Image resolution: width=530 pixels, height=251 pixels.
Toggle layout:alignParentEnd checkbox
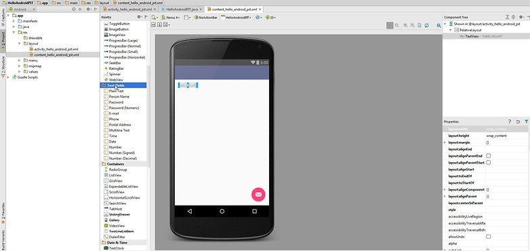(489, 156)
